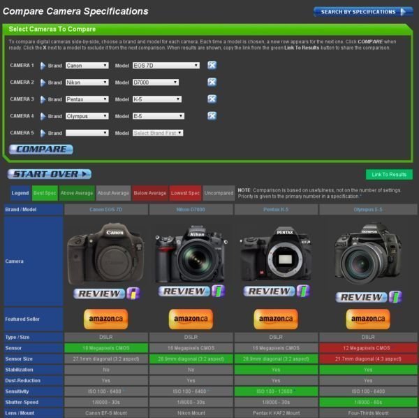This screenshot has width=419, height=418.
Task: Follow the Pentax K-5 header link
Action: click(x=276, y=210)
